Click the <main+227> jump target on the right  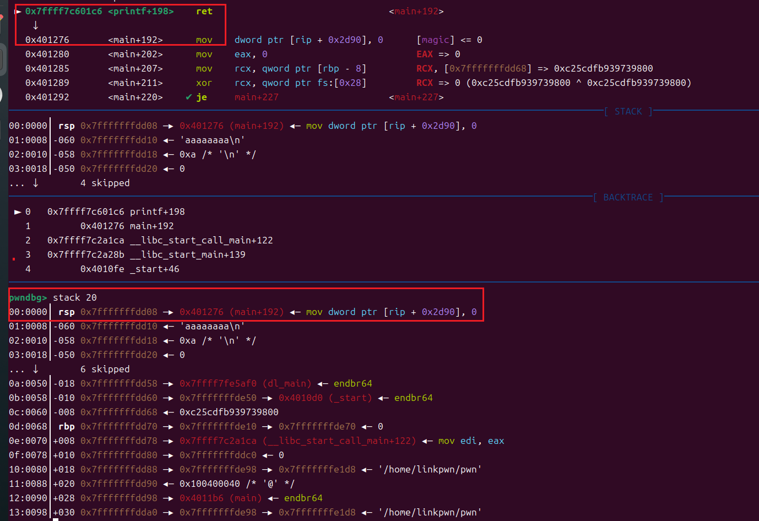click(x=416, y=97)
